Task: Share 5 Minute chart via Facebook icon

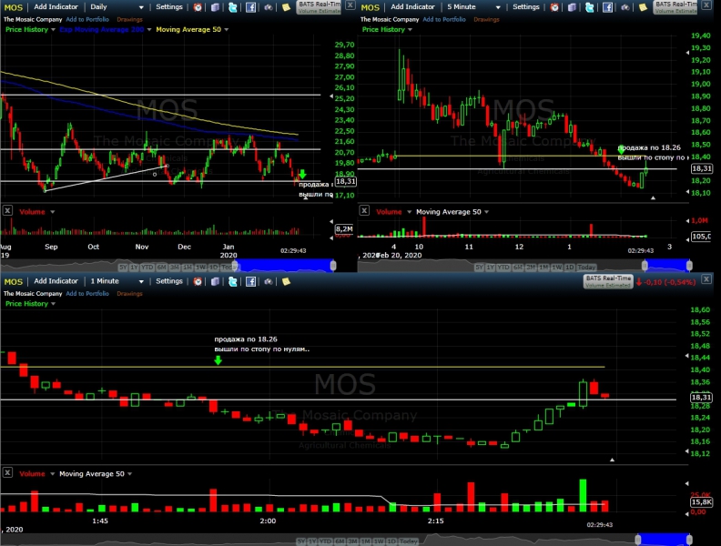Action: point(607,7)
